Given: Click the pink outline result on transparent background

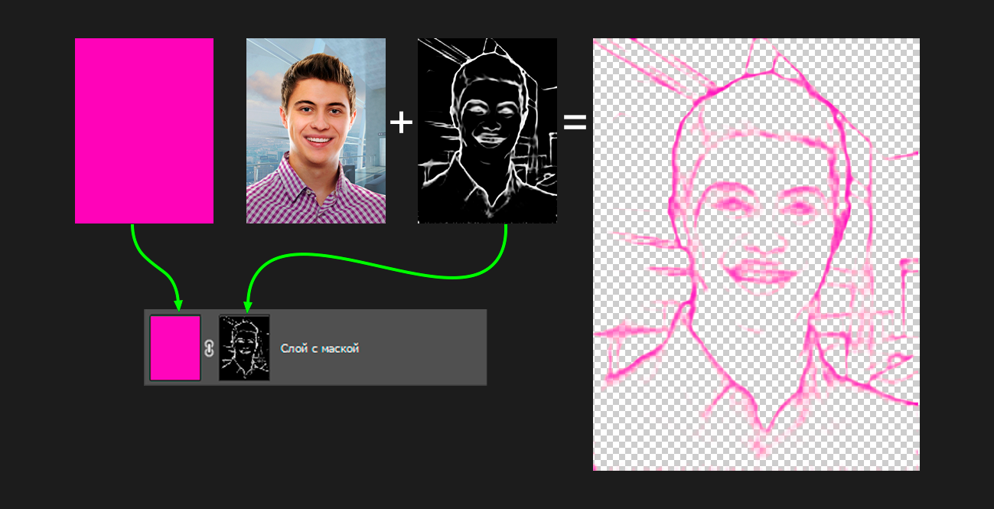Looking at the screenshot, I should 756,254.
